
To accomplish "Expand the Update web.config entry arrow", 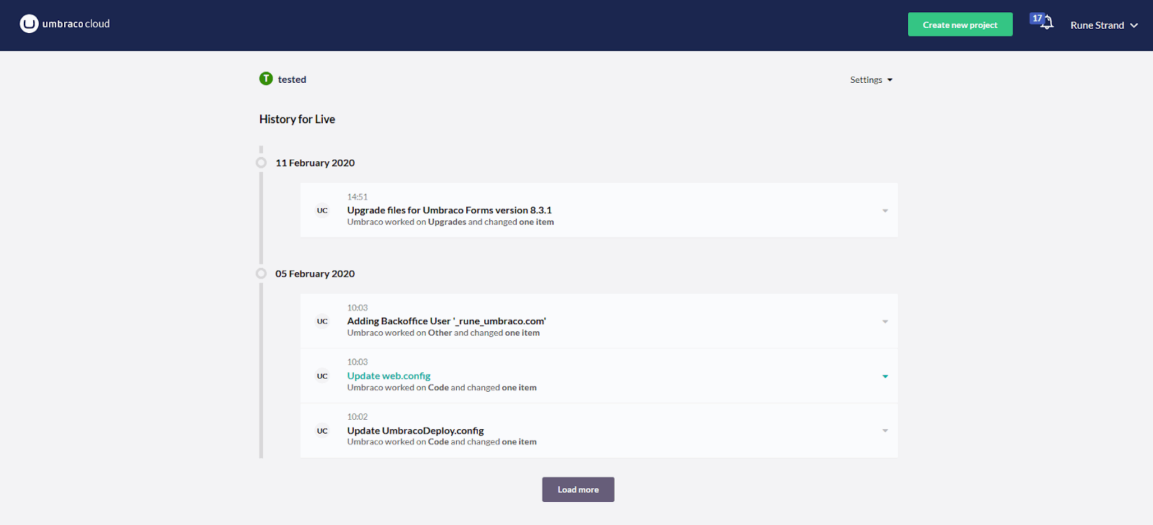I will click(885, 377).
